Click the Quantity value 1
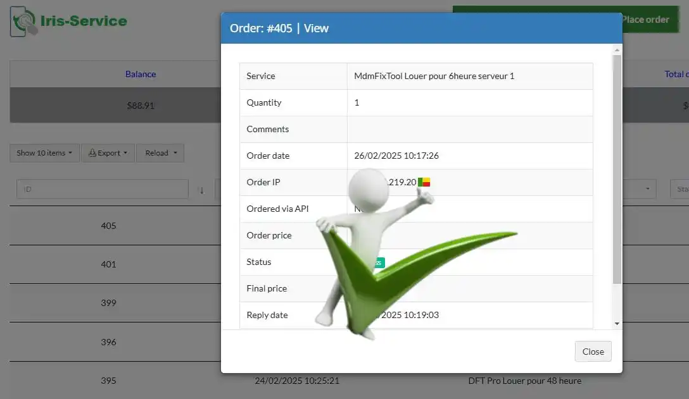The image size is (689, 399). click(357, 102)
